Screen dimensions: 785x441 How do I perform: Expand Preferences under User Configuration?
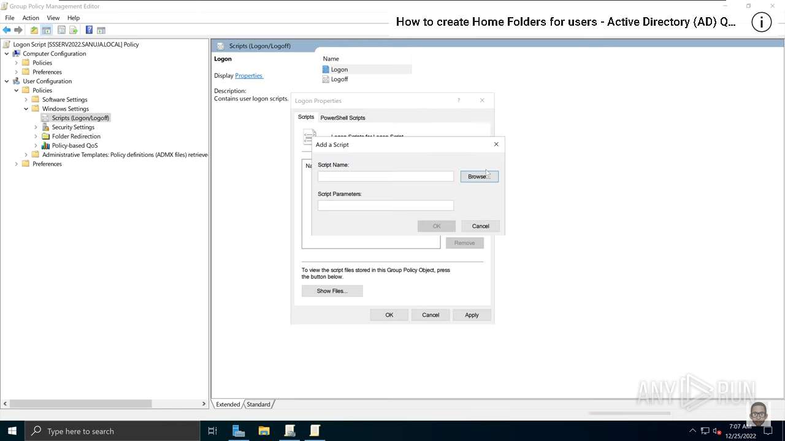click(17, 164)
